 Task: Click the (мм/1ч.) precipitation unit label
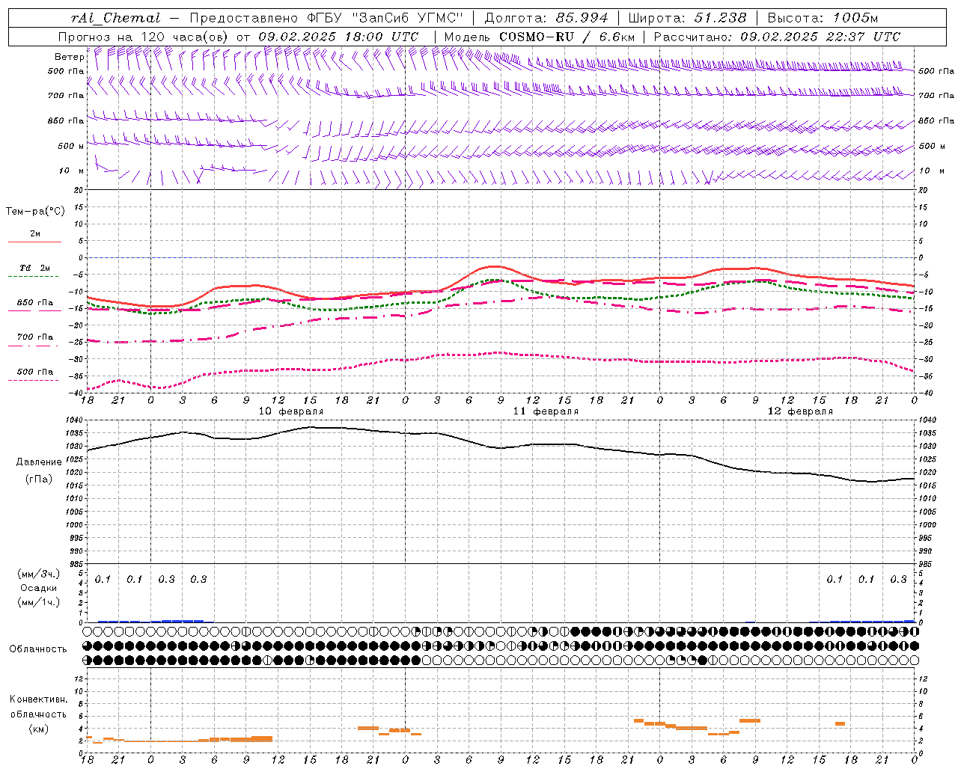[x=39, y=602]
